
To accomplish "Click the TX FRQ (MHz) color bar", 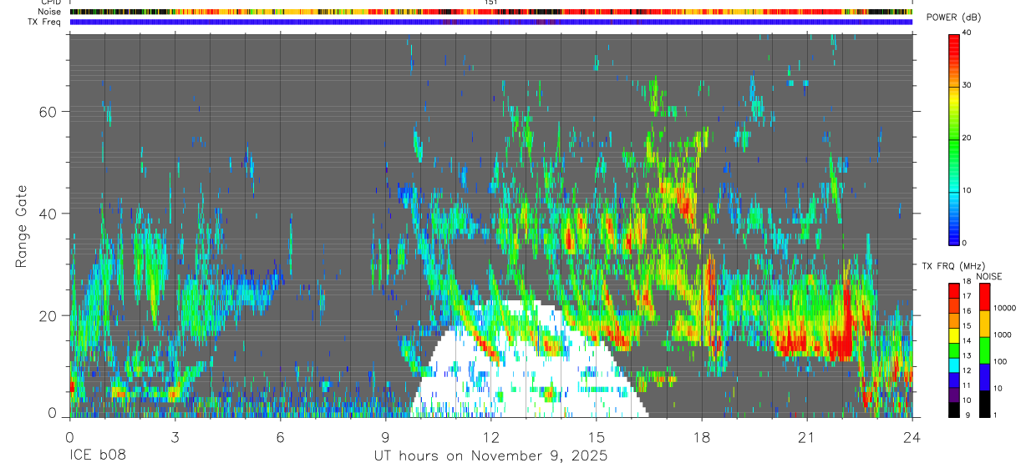I will [x=954, y=350].
